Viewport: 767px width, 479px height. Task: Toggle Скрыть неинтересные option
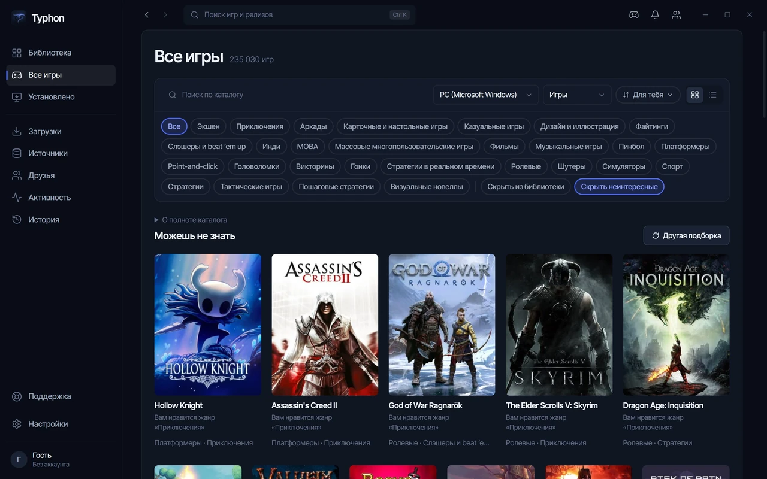[619, 187]
